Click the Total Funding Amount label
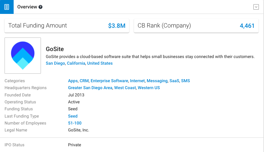Image resolution: width=264 pixels, height=152 pixels. pos(38,25)
